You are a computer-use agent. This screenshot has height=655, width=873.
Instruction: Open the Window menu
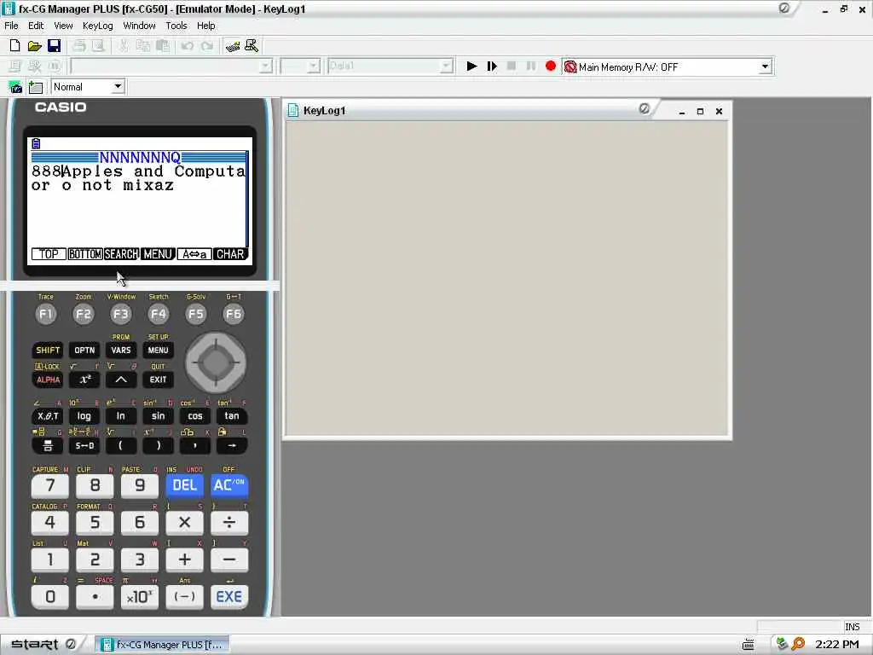point(139,26)
